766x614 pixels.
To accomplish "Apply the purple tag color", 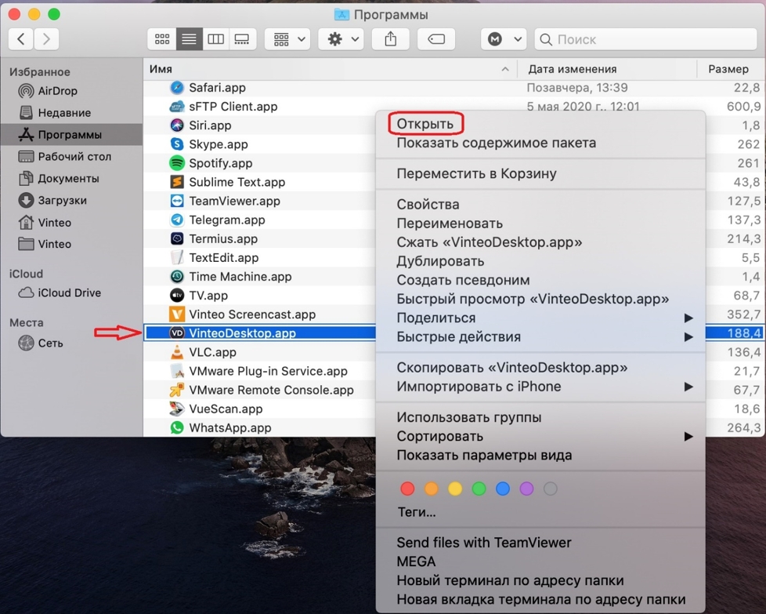I will (x=526, y=489).
